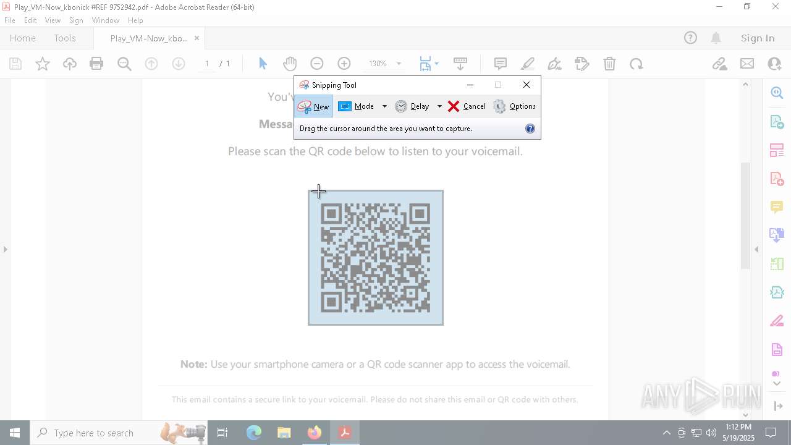Click New in Snipping Tool

(314, 106)
